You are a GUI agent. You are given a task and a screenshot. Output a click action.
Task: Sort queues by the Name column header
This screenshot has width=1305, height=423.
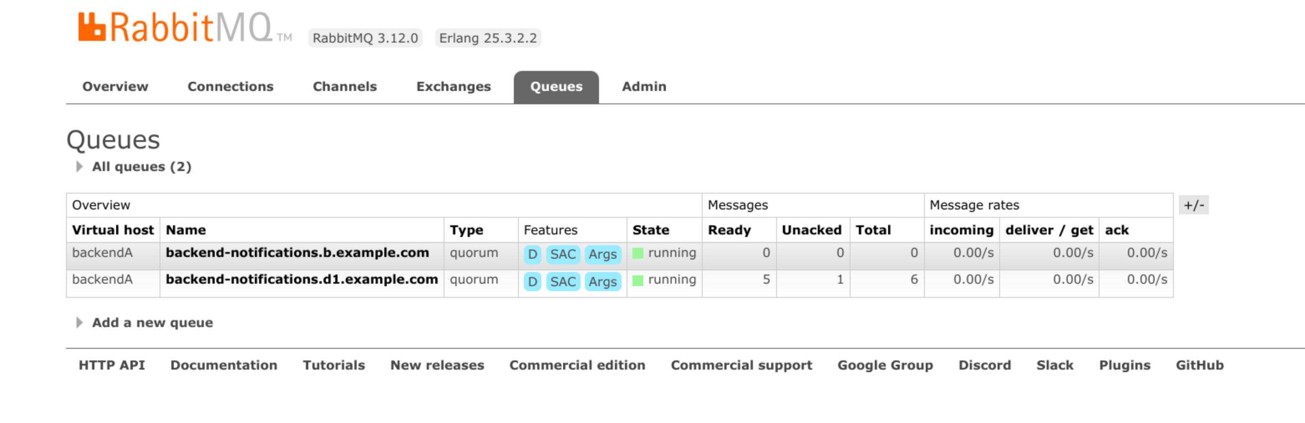coord(185,230)
